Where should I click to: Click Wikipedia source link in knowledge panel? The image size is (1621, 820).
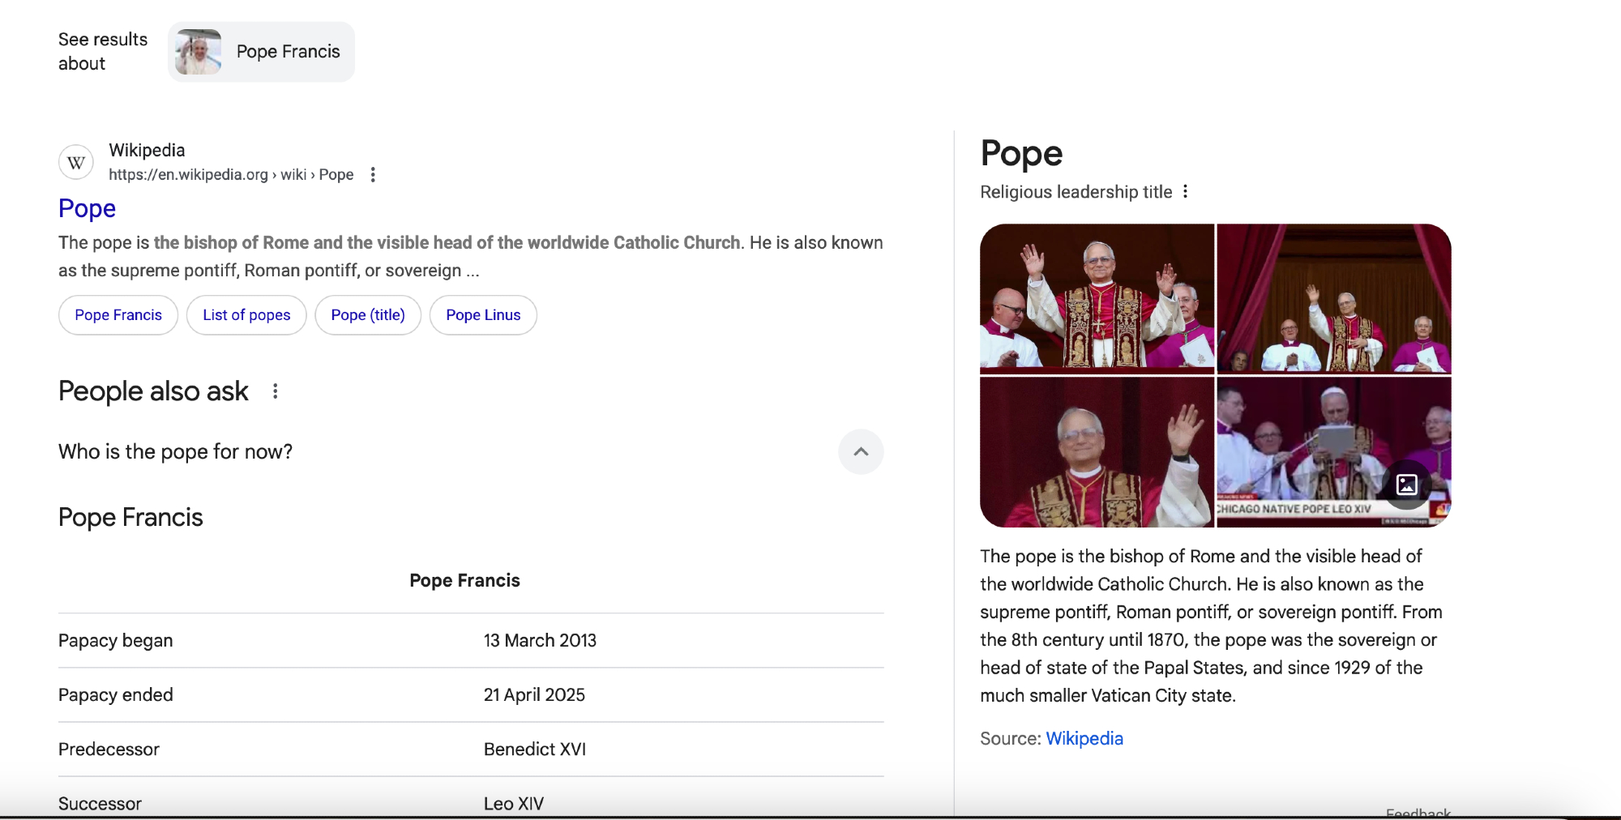1084,739
